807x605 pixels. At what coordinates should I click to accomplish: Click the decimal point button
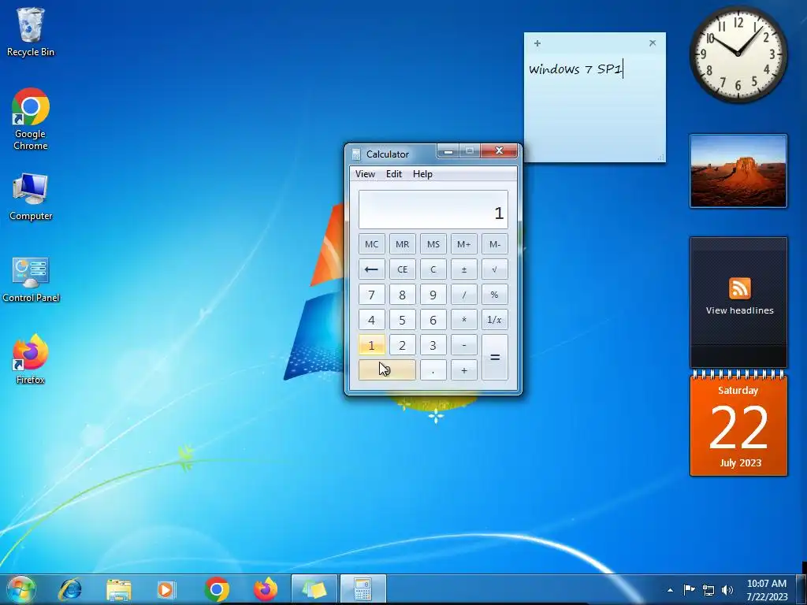[x=433, y=370]
